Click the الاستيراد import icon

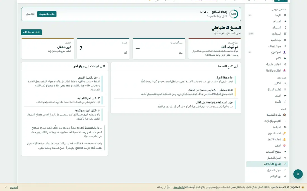(285, 28)
